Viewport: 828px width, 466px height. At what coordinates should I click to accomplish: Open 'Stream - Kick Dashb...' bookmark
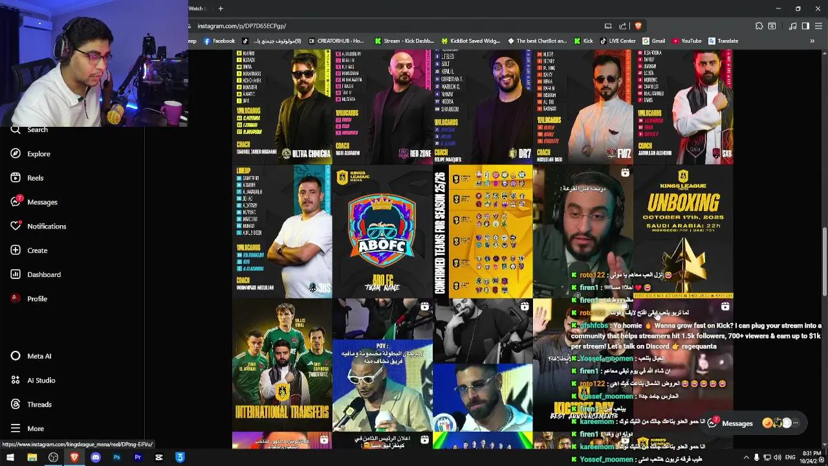coord(404,41)
